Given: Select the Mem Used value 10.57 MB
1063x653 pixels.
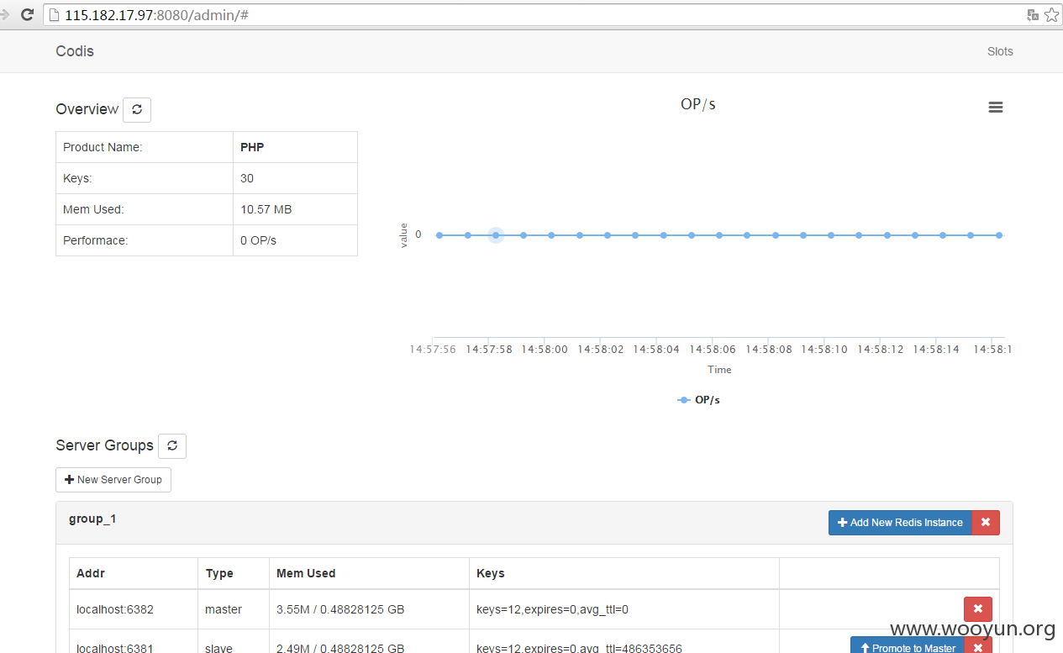Looking at the screenshot, I should point(266,209).
